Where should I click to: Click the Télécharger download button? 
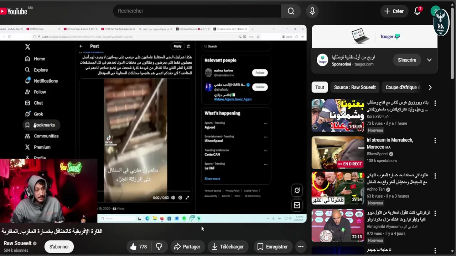(228, 246)
